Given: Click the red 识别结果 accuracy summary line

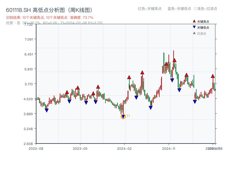Looking at the screenshot, I should [50, 18].
